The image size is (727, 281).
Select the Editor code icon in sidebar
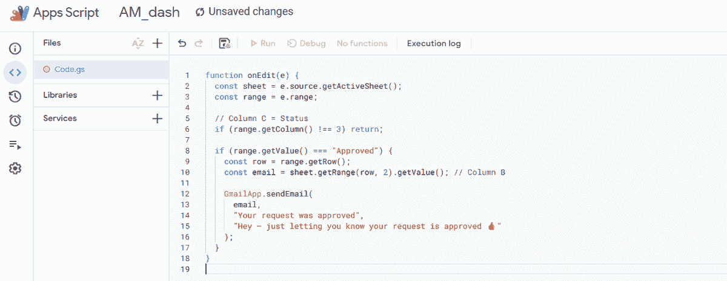coord(16,73)
